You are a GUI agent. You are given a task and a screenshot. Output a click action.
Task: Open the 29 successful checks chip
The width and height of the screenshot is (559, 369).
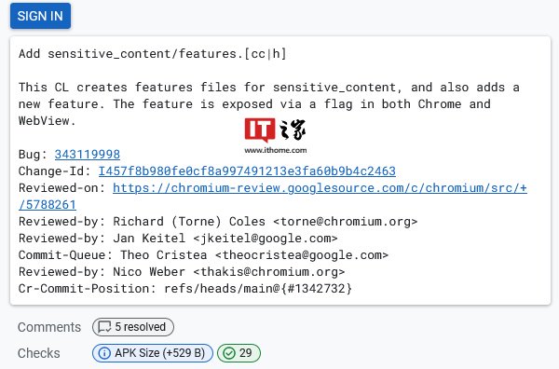(239, 353)
